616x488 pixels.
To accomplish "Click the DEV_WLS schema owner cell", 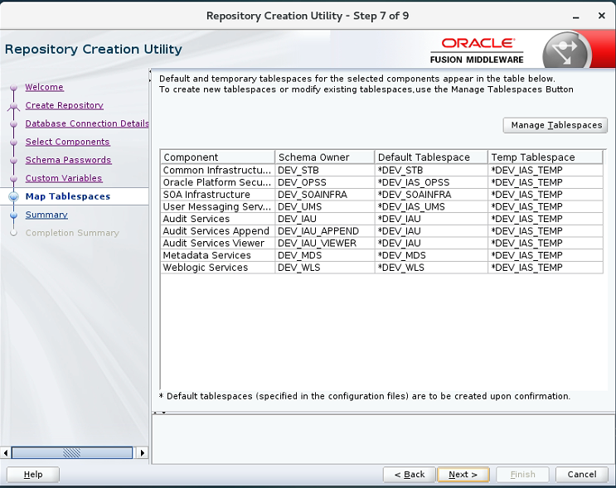I will click(325, 268).
